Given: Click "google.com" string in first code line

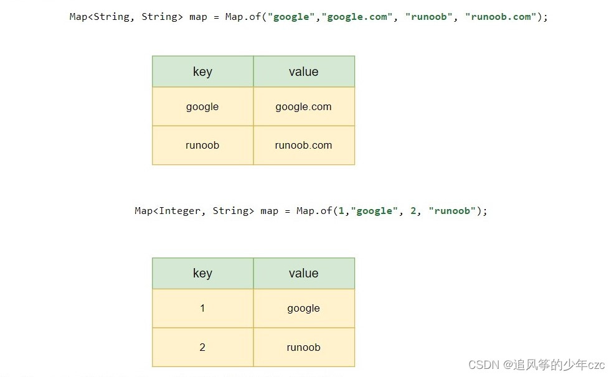Looking at the screenshot, I should pos(357,17).
